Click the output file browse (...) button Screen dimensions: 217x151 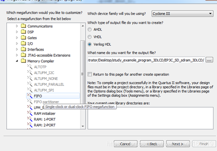coord(209,60)
